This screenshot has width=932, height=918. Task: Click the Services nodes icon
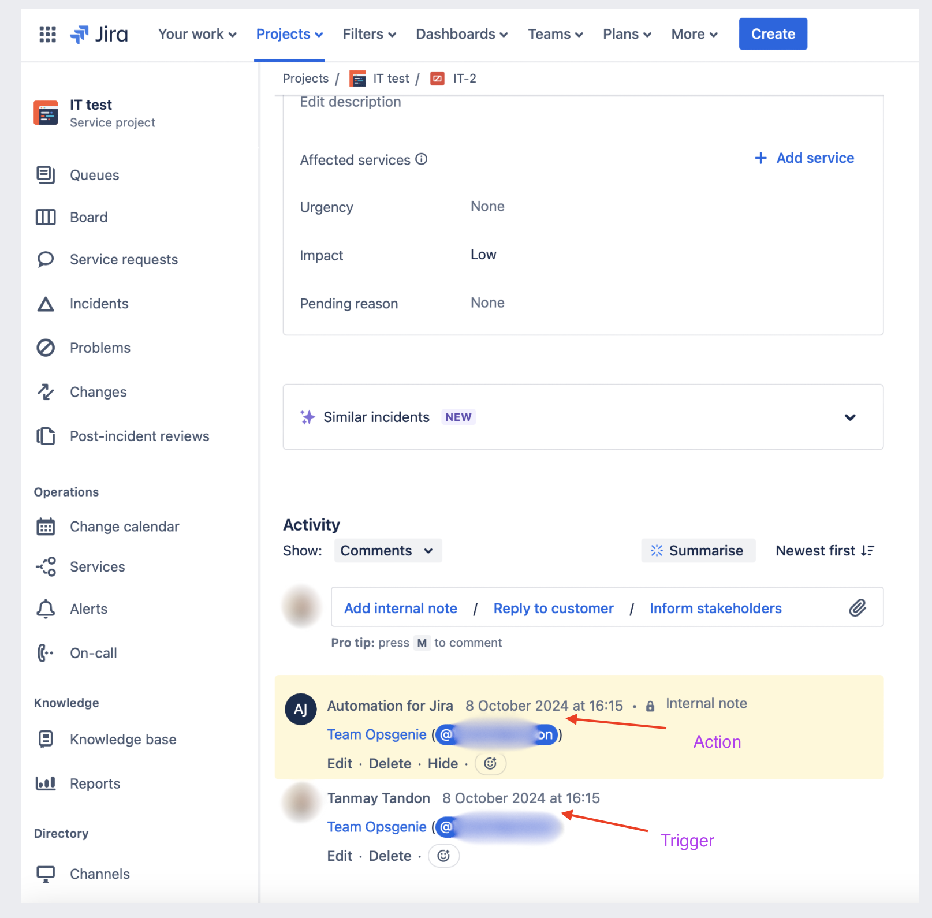coord(46,566)
